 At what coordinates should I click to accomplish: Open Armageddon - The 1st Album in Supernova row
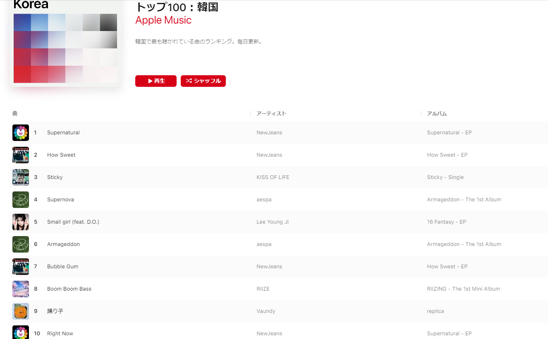point(464,200)
